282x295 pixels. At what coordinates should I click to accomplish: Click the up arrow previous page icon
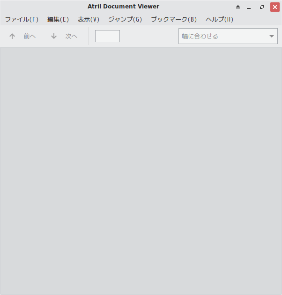(x=12, y=36)
